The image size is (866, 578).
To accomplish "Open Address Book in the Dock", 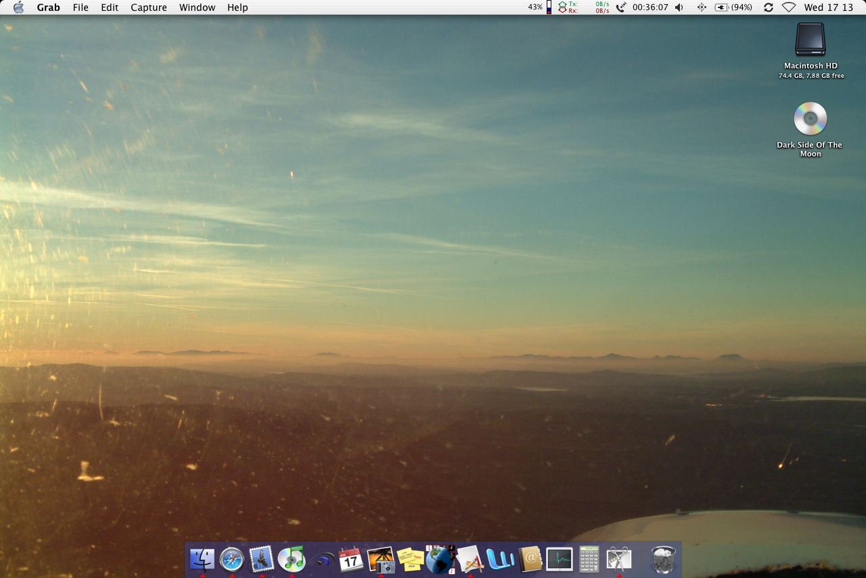I will 530,559.
